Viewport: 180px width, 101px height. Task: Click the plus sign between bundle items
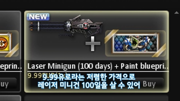(x=93, y=43)
